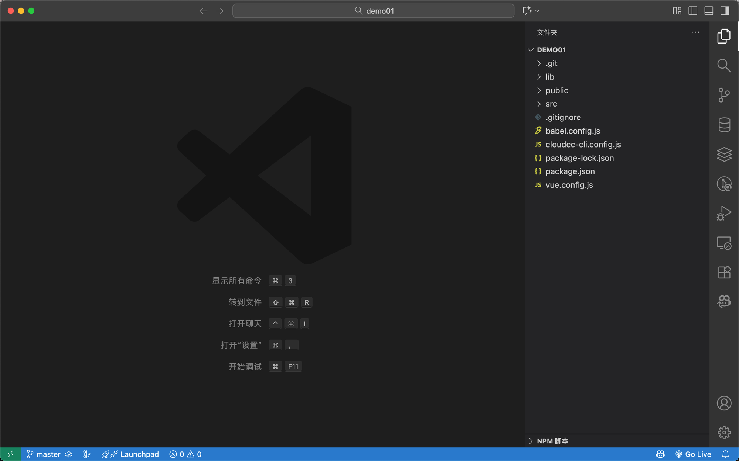
Task: Expand the src folder
Action: [x=551, y=104]
